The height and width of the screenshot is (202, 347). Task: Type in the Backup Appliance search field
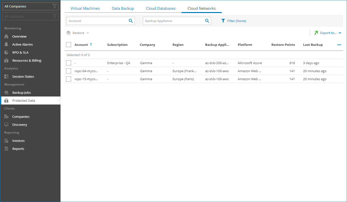[x=173, y=21]
